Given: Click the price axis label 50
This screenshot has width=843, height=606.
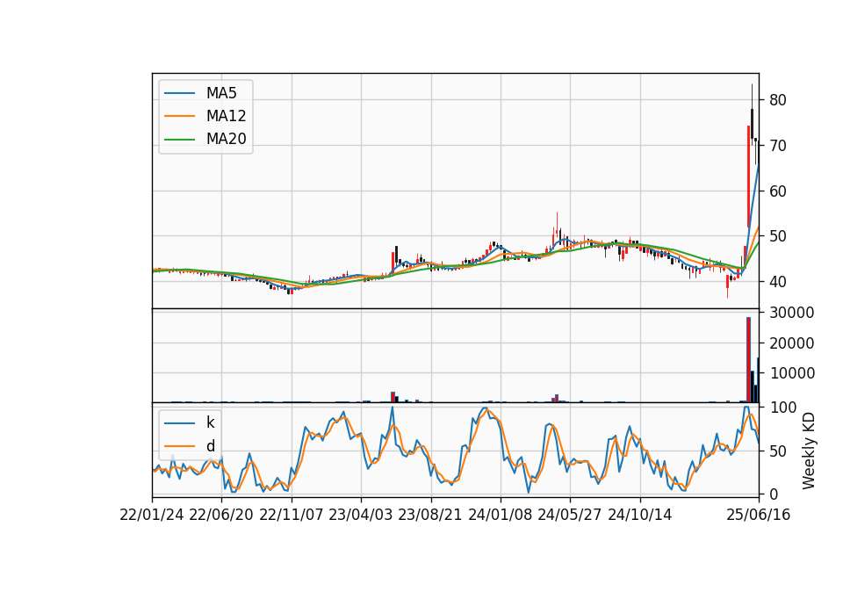Looking at the screenshot, I should tap(778, 236).
